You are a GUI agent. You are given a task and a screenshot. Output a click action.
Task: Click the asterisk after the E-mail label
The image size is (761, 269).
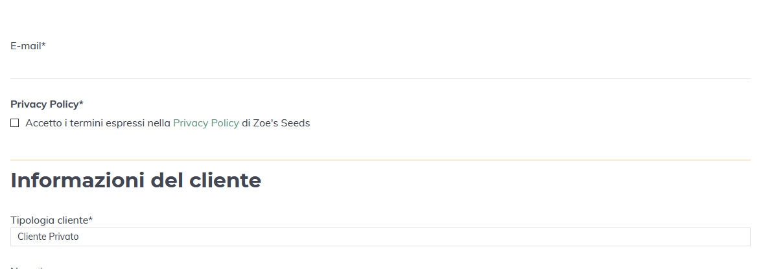pos(43,45)
